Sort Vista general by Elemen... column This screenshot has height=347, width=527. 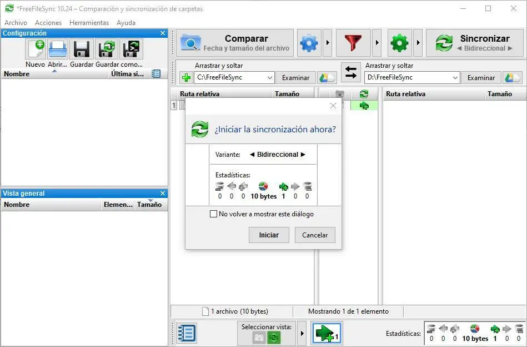point(118,204)
